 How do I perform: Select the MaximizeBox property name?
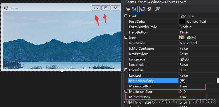tap(140, 86)
